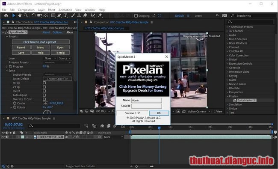Viewport: 278px width, 169px height.
Task: Open the Edit menu
Action: click(x=12, y=10)
